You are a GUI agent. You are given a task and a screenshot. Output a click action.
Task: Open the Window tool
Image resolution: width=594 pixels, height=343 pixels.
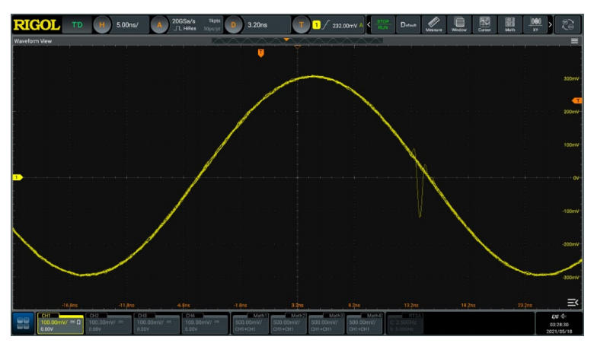(459, 24)
